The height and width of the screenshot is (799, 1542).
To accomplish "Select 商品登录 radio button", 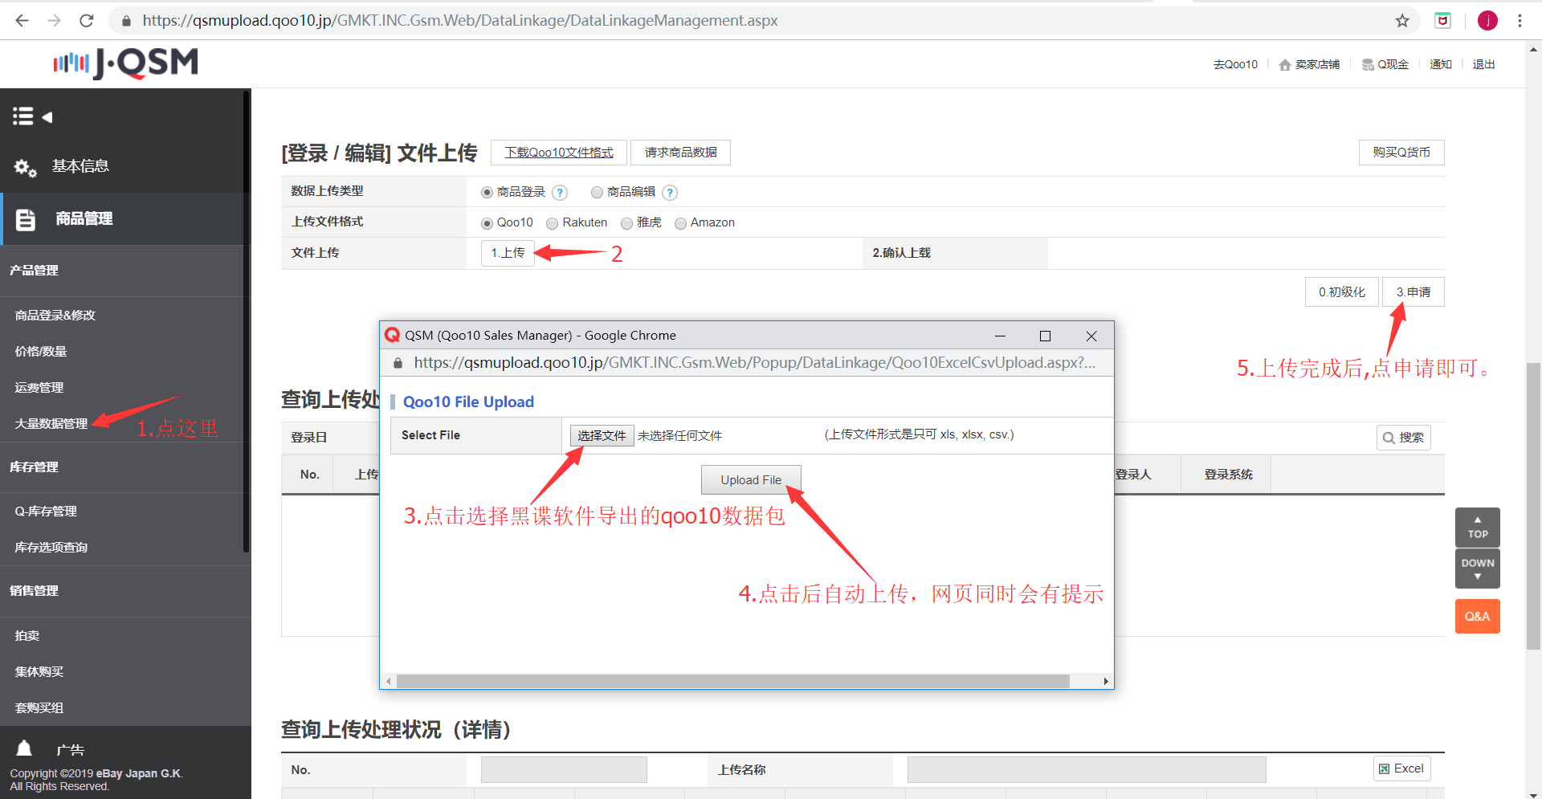I will pos(487,193).
